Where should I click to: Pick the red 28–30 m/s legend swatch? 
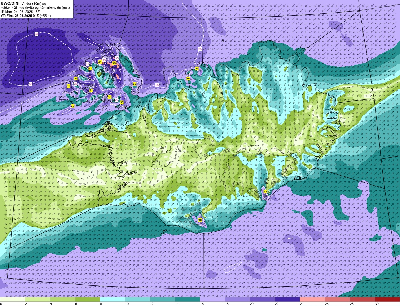pos(362,299)
